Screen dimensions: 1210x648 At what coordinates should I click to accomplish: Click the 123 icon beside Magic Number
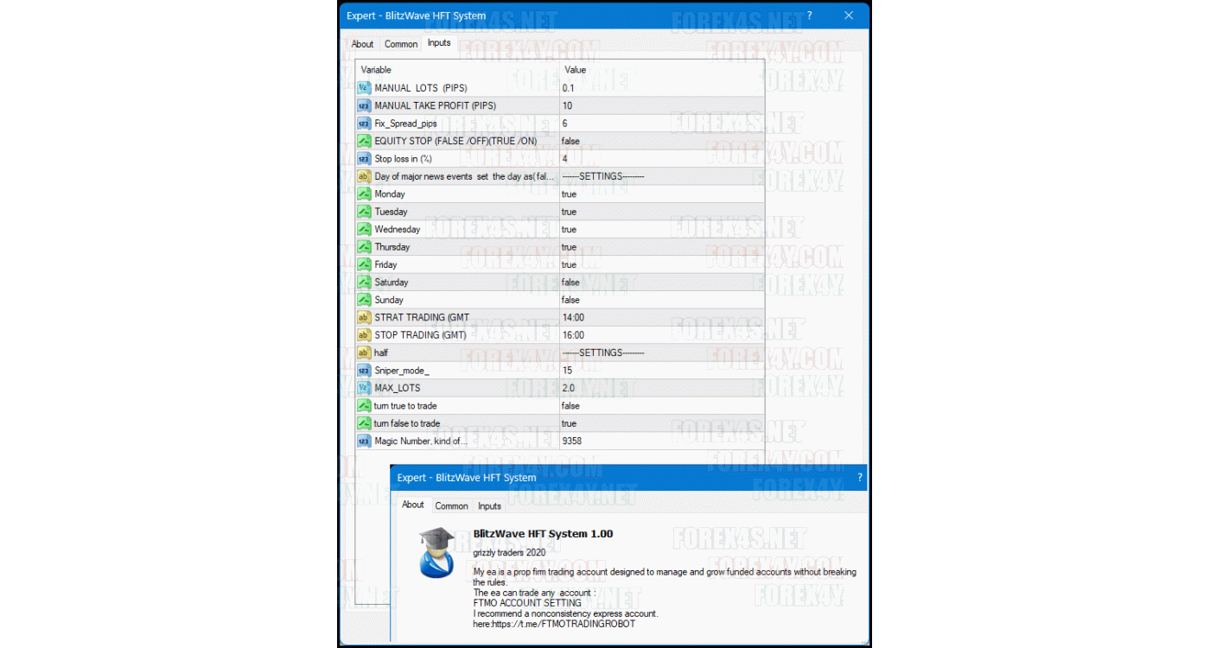(363, 441)
